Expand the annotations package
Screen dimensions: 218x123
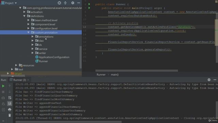point(32,37)
